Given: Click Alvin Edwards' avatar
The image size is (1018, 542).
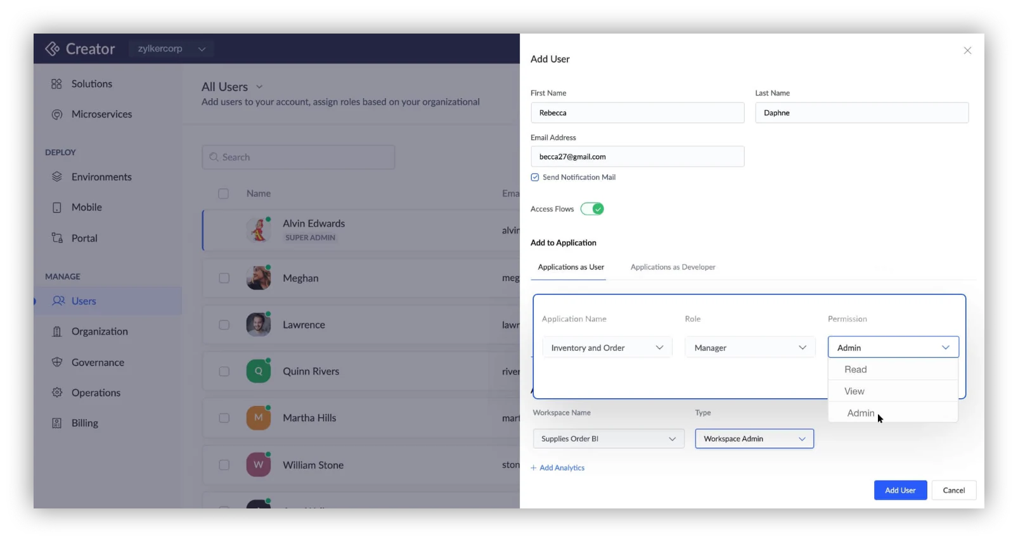Looking at the screenshot, I should click(259, 230).
